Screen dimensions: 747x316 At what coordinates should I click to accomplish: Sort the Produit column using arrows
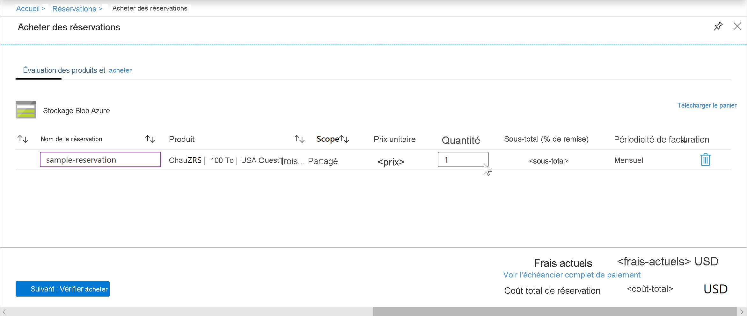(299, 139)
